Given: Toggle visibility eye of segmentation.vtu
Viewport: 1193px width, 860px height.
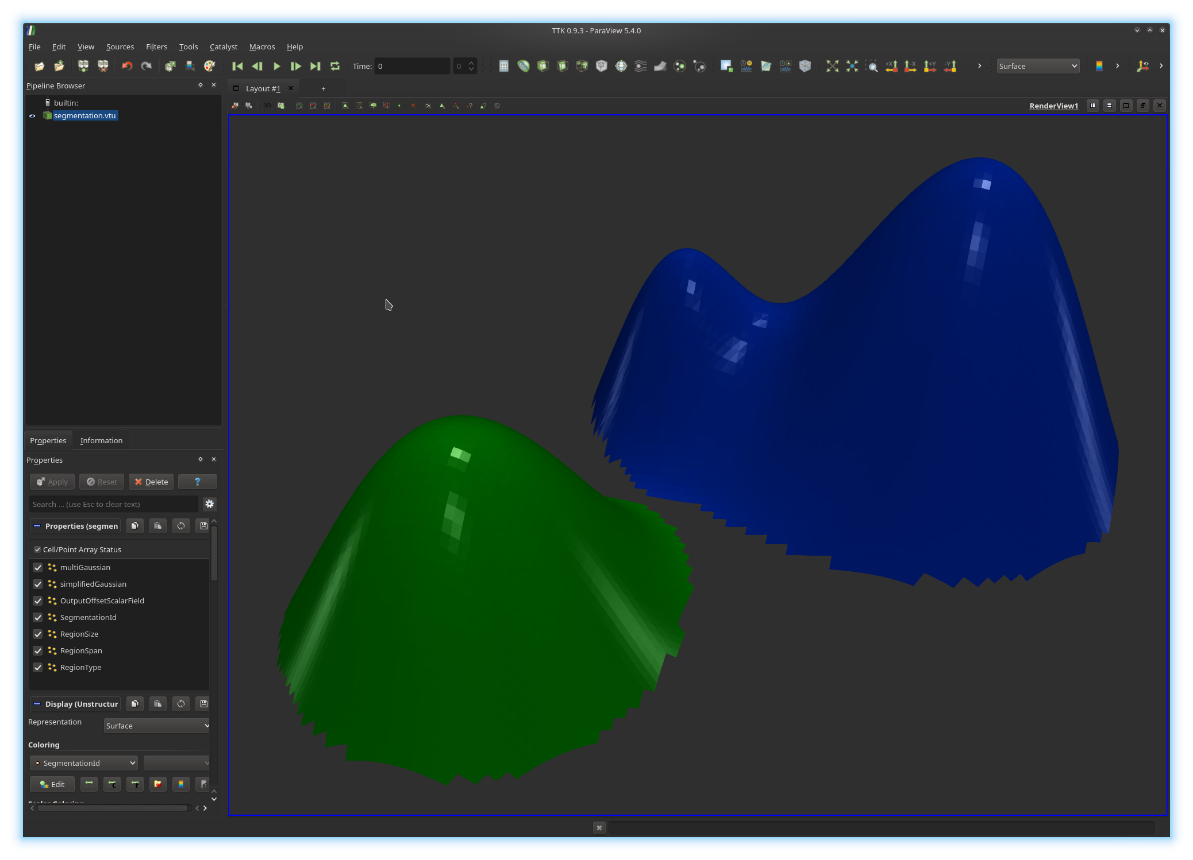Looking at the screenshot, I should click(x=32, y=115).
